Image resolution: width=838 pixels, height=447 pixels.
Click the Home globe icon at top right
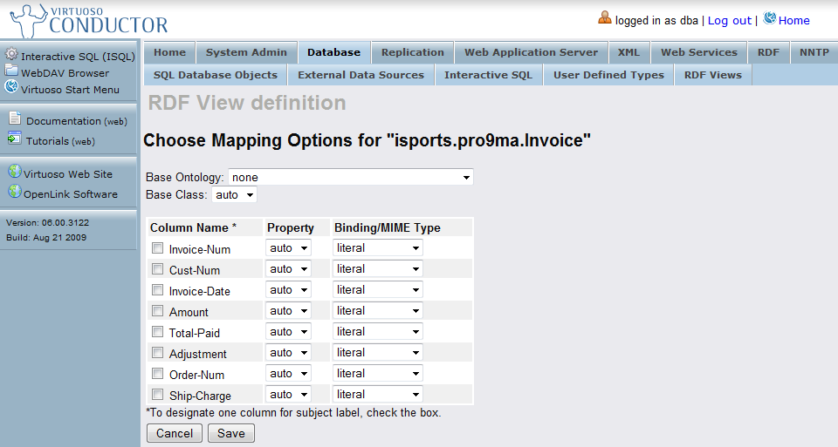click(769, 18)
